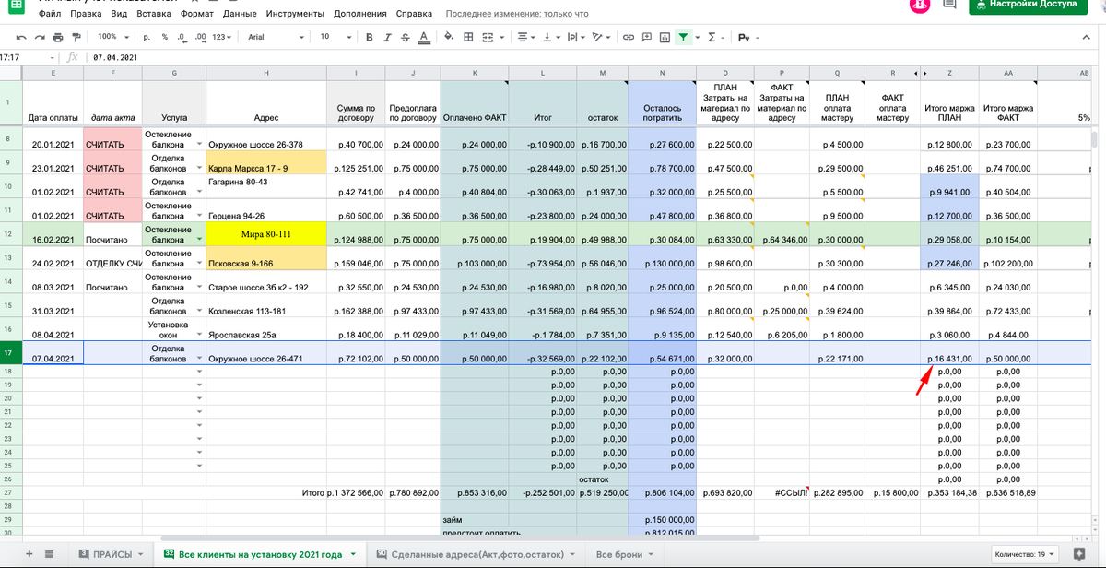
Task: Open the Инструменты menu
Action: (295, 15)
